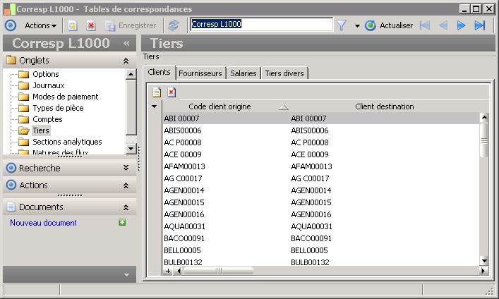Image resolution: width=499 pixels, height=299 pixels.
Task: Go to the last record
Action: [480, 25]
